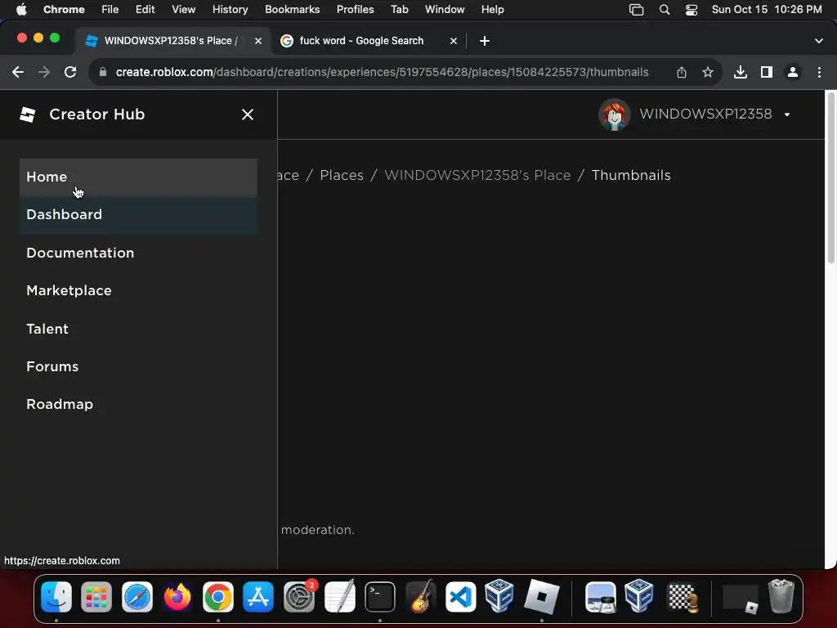Open the Help menu
The width and height of the screenshot is (837, 628).
[x=493, y=10]
